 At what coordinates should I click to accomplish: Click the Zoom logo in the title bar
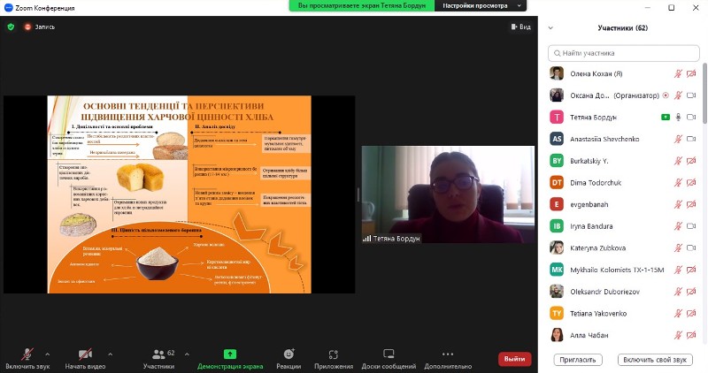(8, 8)
